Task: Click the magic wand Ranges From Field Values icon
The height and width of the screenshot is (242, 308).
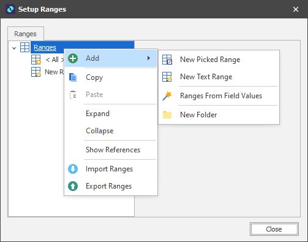Action: pyautogui.click(x=167, y=96)
